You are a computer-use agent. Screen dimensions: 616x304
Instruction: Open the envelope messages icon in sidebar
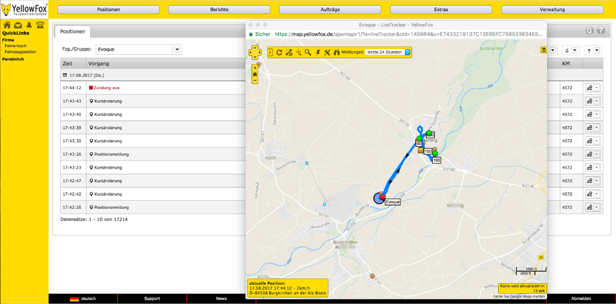[18, 25]
